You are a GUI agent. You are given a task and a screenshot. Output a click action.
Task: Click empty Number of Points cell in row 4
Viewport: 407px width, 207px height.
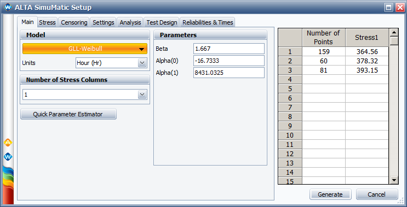coord(324,79)
